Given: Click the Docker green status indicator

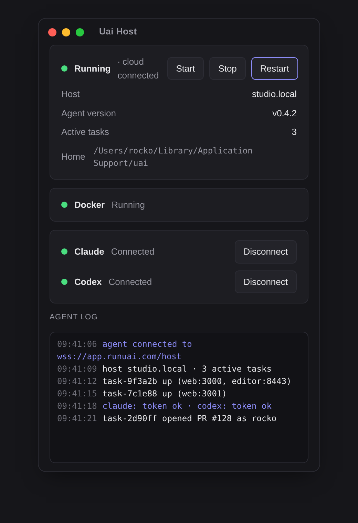Looking at the screenshot, I should coord(64,205).
